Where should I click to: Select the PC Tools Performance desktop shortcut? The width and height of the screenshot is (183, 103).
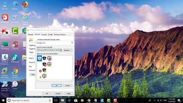click(x=5, y=60)
